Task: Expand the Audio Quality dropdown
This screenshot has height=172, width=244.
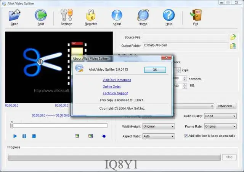Action: click(220, 116)
